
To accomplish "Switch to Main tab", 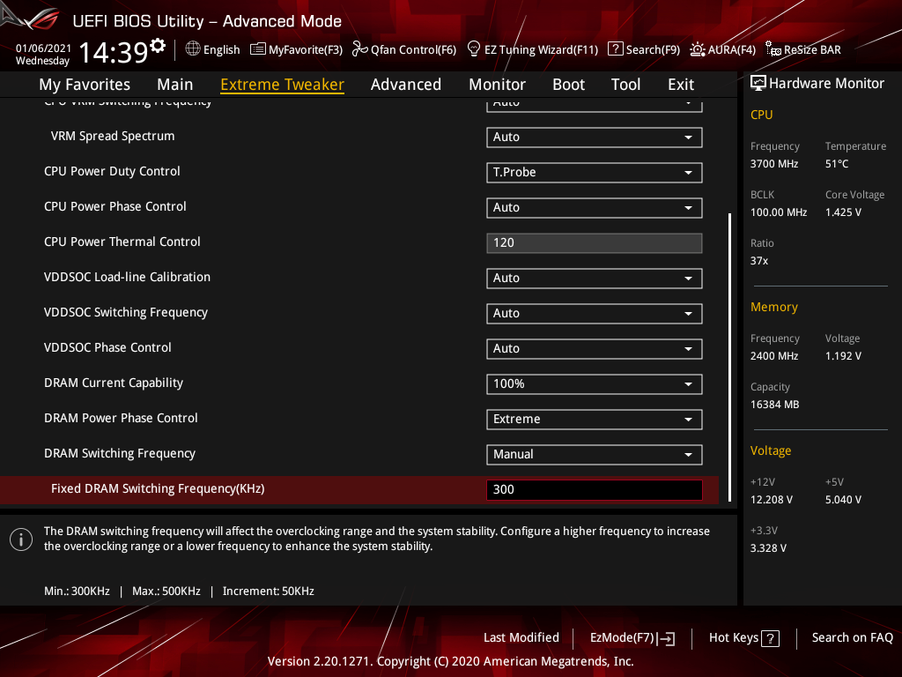I will [175, 85].
